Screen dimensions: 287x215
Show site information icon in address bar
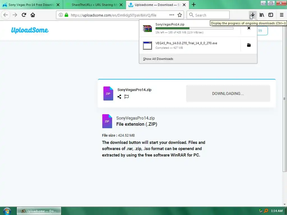[61, 15]
